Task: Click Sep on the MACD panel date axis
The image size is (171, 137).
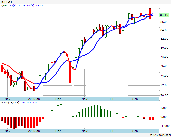Action: 135,131
